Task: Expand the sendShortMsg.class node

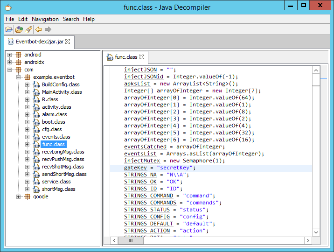Action: coord(27,174)
